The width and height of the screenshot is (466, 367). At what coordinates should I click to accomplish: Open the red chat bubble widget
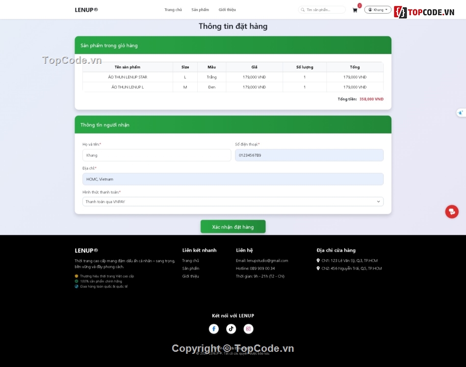point(452,212)
